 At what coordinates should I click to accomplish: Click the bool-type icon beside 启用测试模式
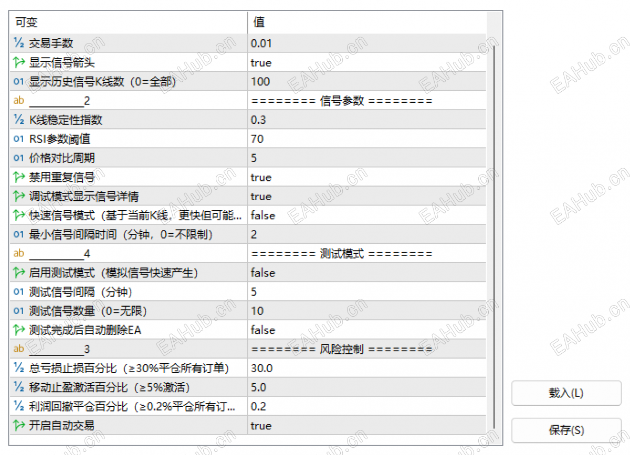pos(19,273)
